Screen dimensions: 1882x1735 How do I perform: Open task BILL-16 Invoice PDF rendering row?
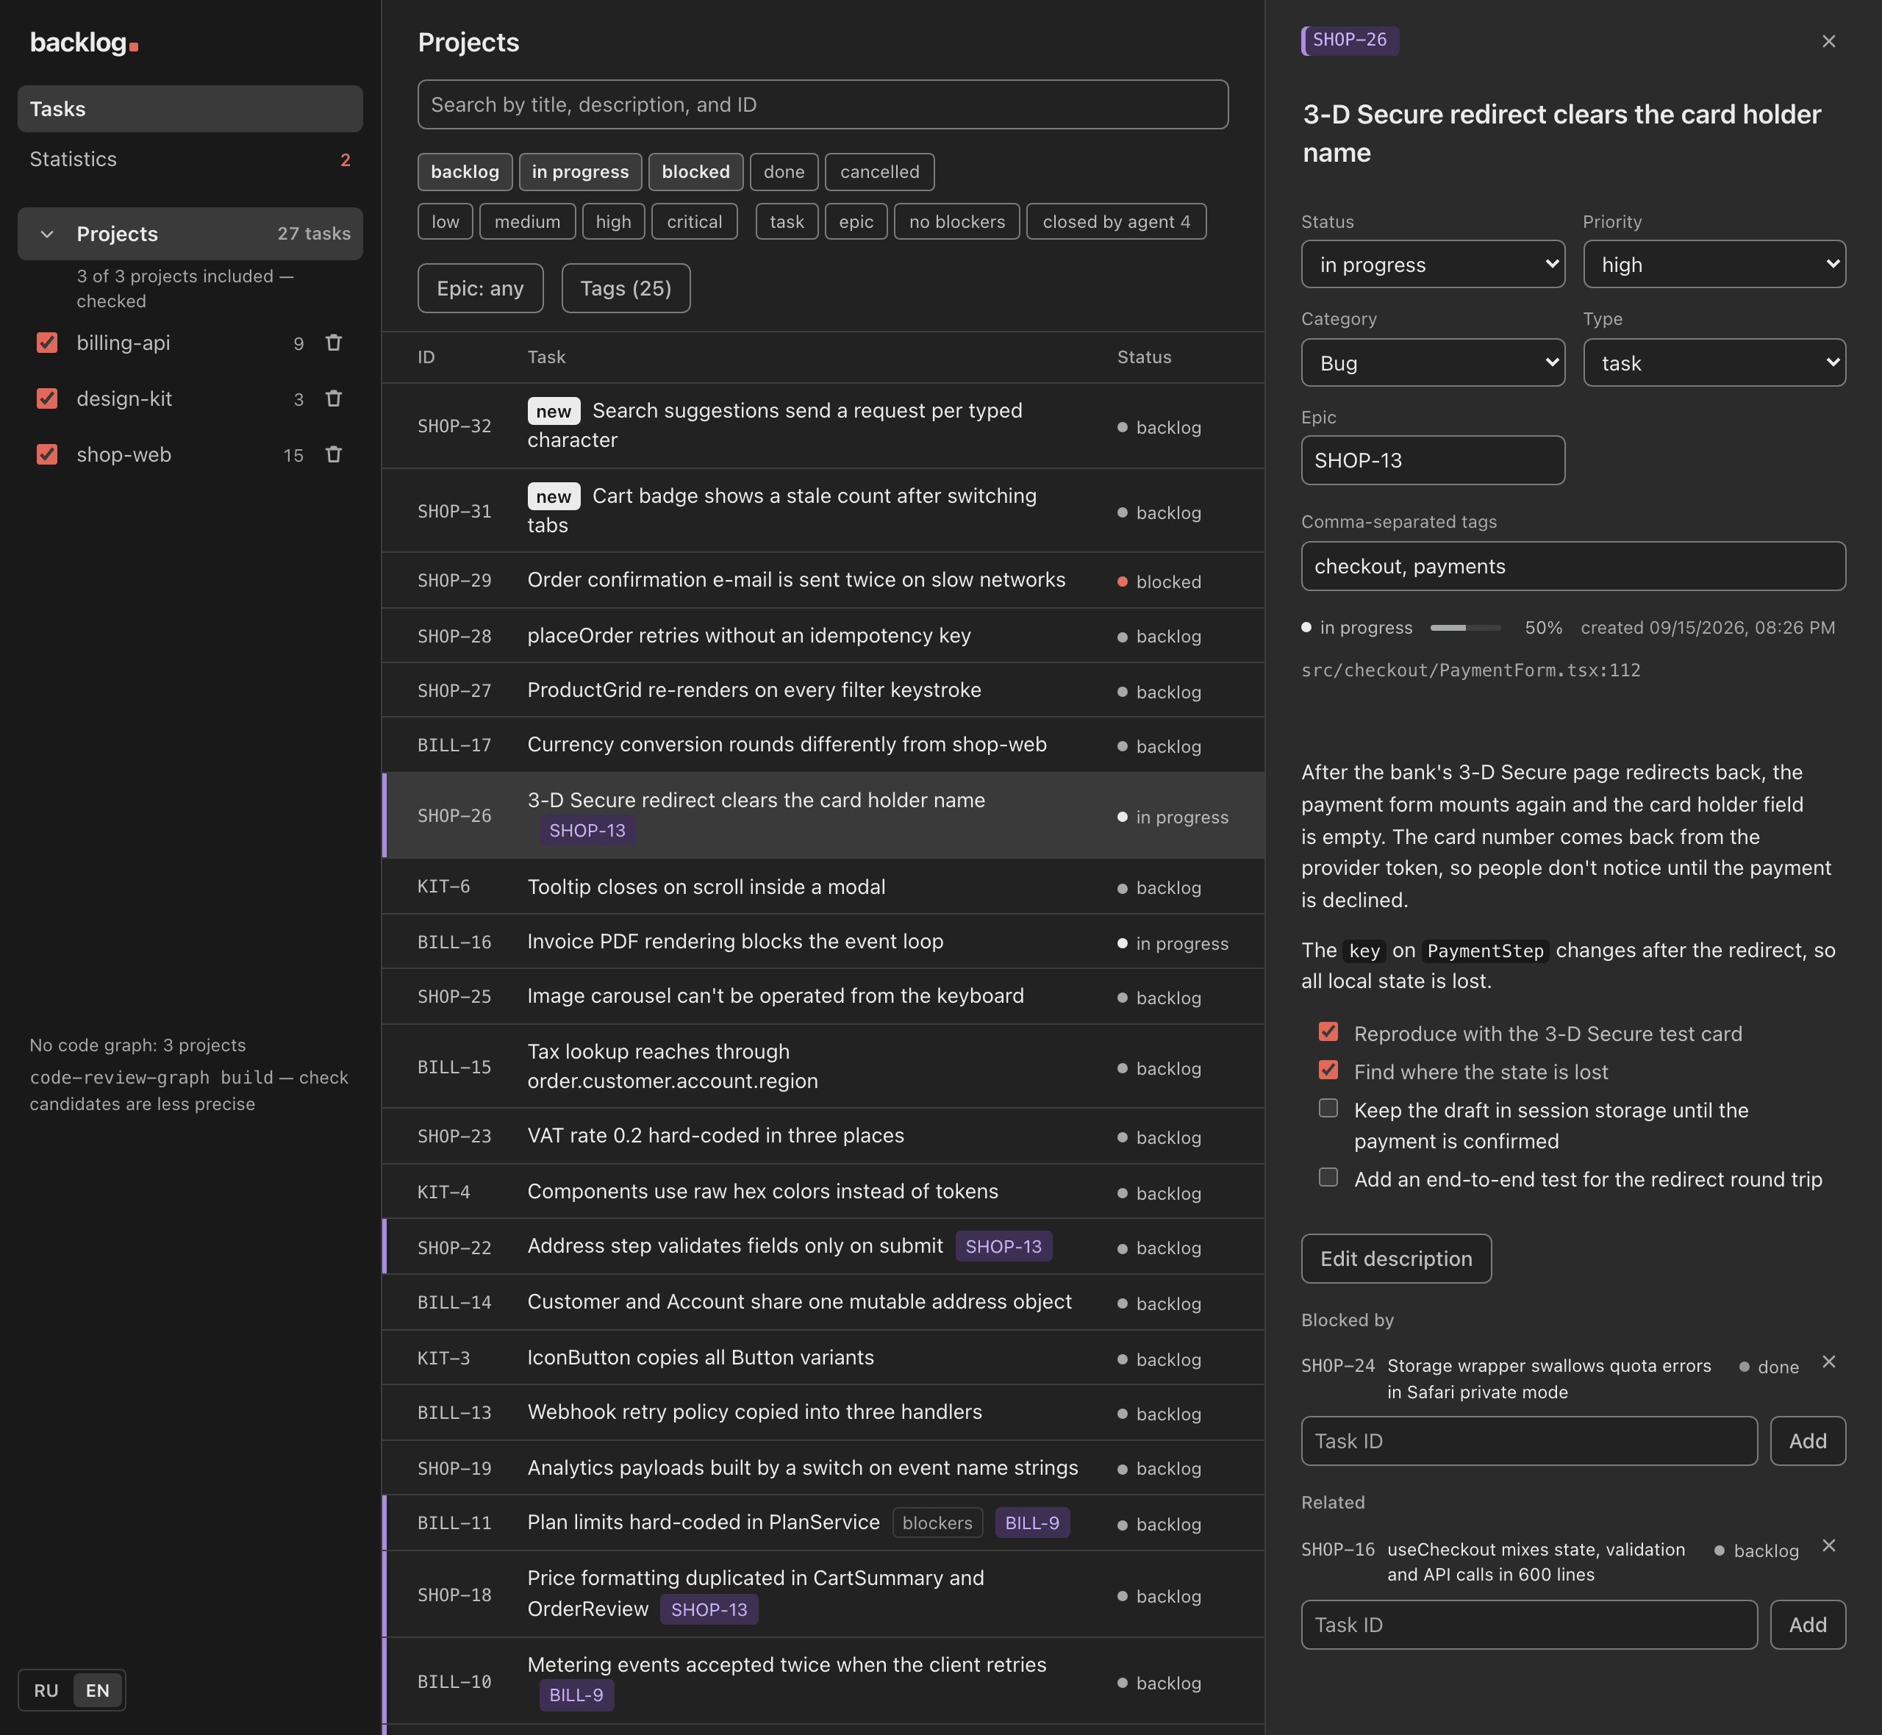point(823,942)
